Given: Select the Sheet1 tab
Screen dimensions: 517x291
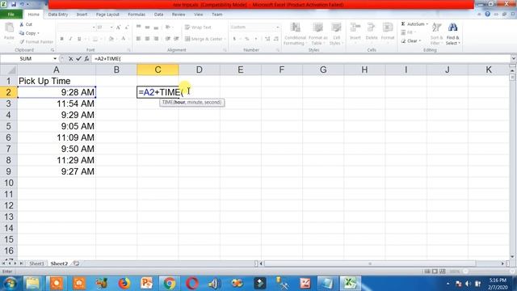Looking at the screenshot, I should click(36, 264).
